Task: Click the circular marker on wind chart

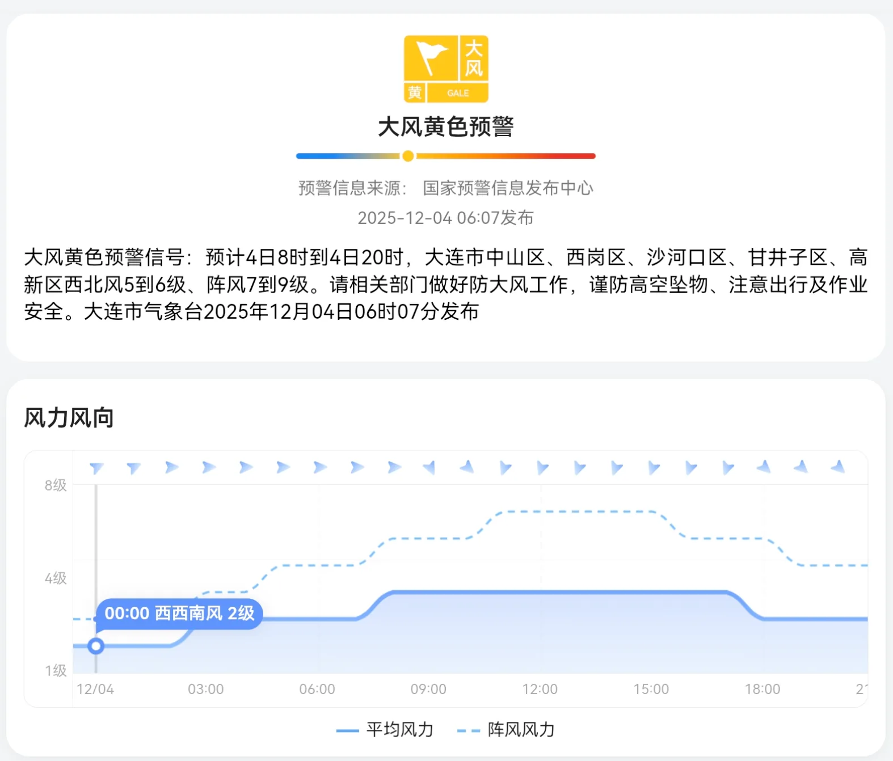Action: click(96, 646)
